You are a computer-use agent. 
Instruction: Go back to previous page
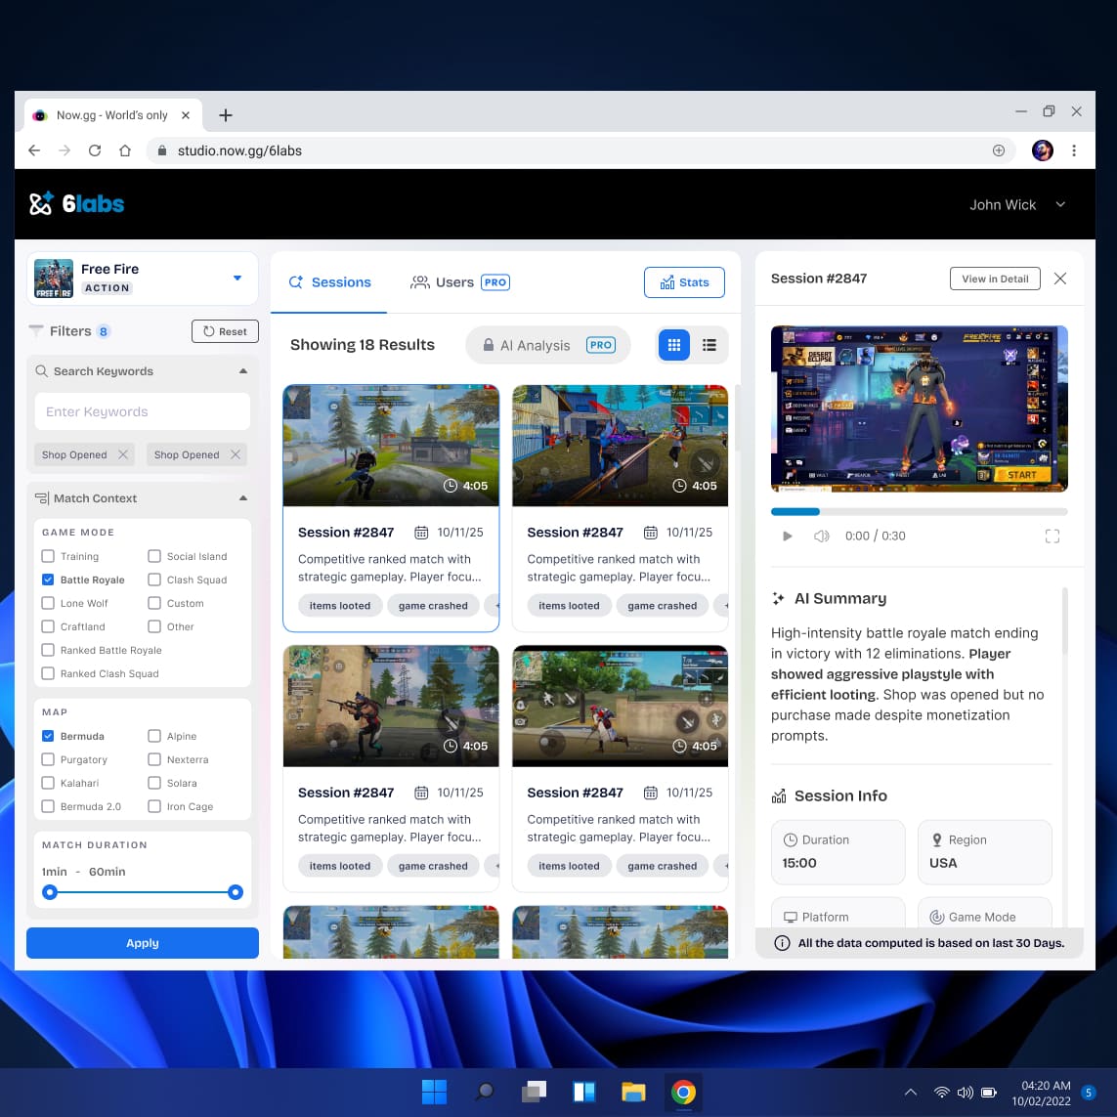(34, 150)
